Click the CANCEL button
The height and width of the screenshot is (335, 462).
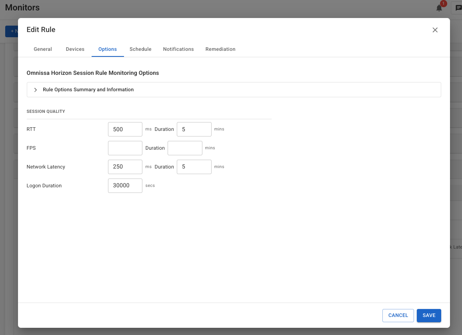[x=398, y=315]
